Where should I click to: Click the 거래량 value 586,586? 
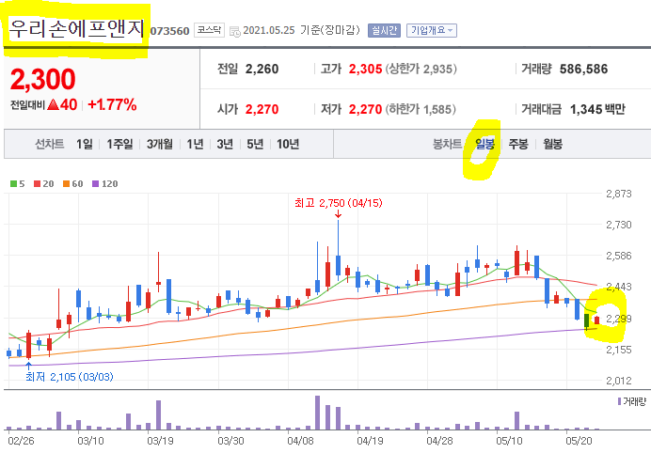(x=584, y=69)
